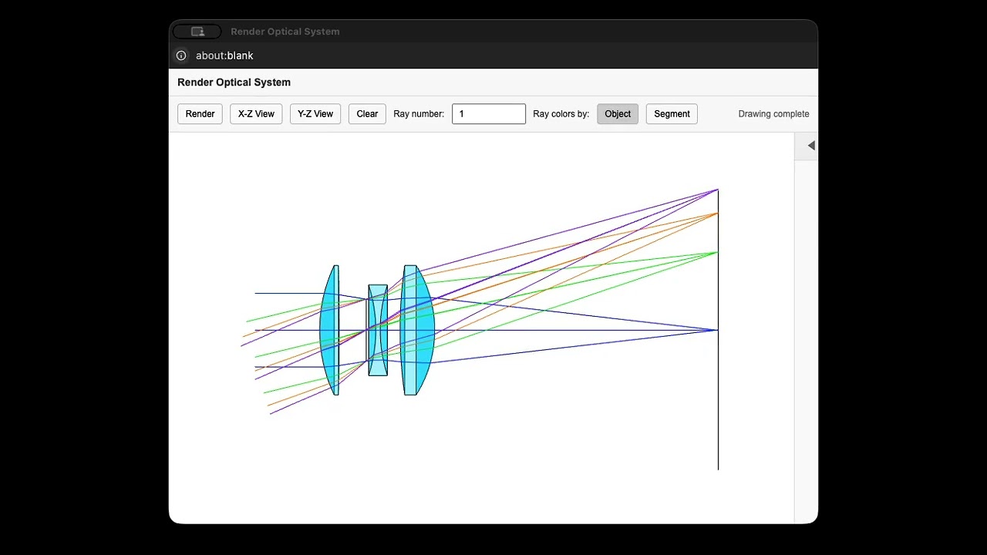Switch to X-Z View
The height and width of the screenshot is (555, 987).
tap(256, 114)
